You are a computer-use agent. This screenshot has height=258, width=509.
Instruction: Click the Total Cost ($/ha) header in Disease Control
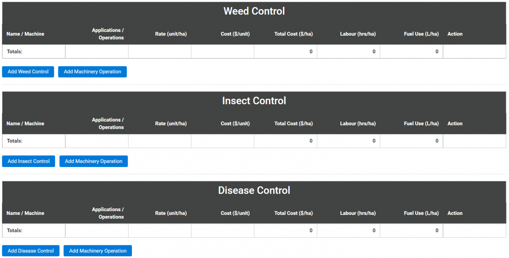[x=293, y=213]
